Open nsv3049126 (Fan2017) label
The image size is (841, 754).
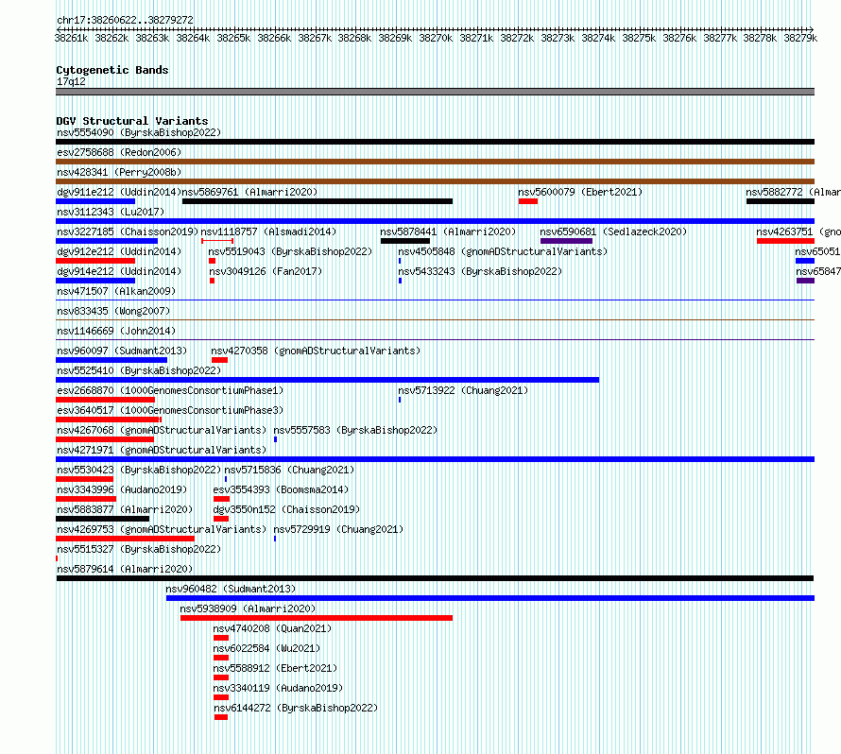click(266, 271)
